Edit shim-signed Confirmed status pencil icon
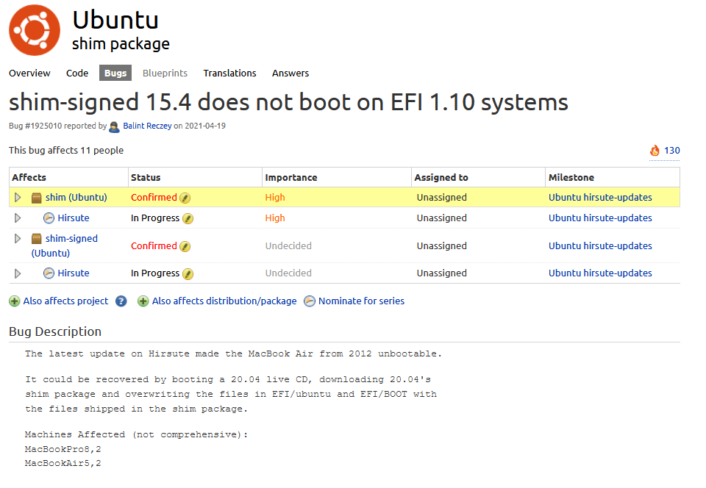The height and width of the screenshot is (488, 706). (185, 246)
